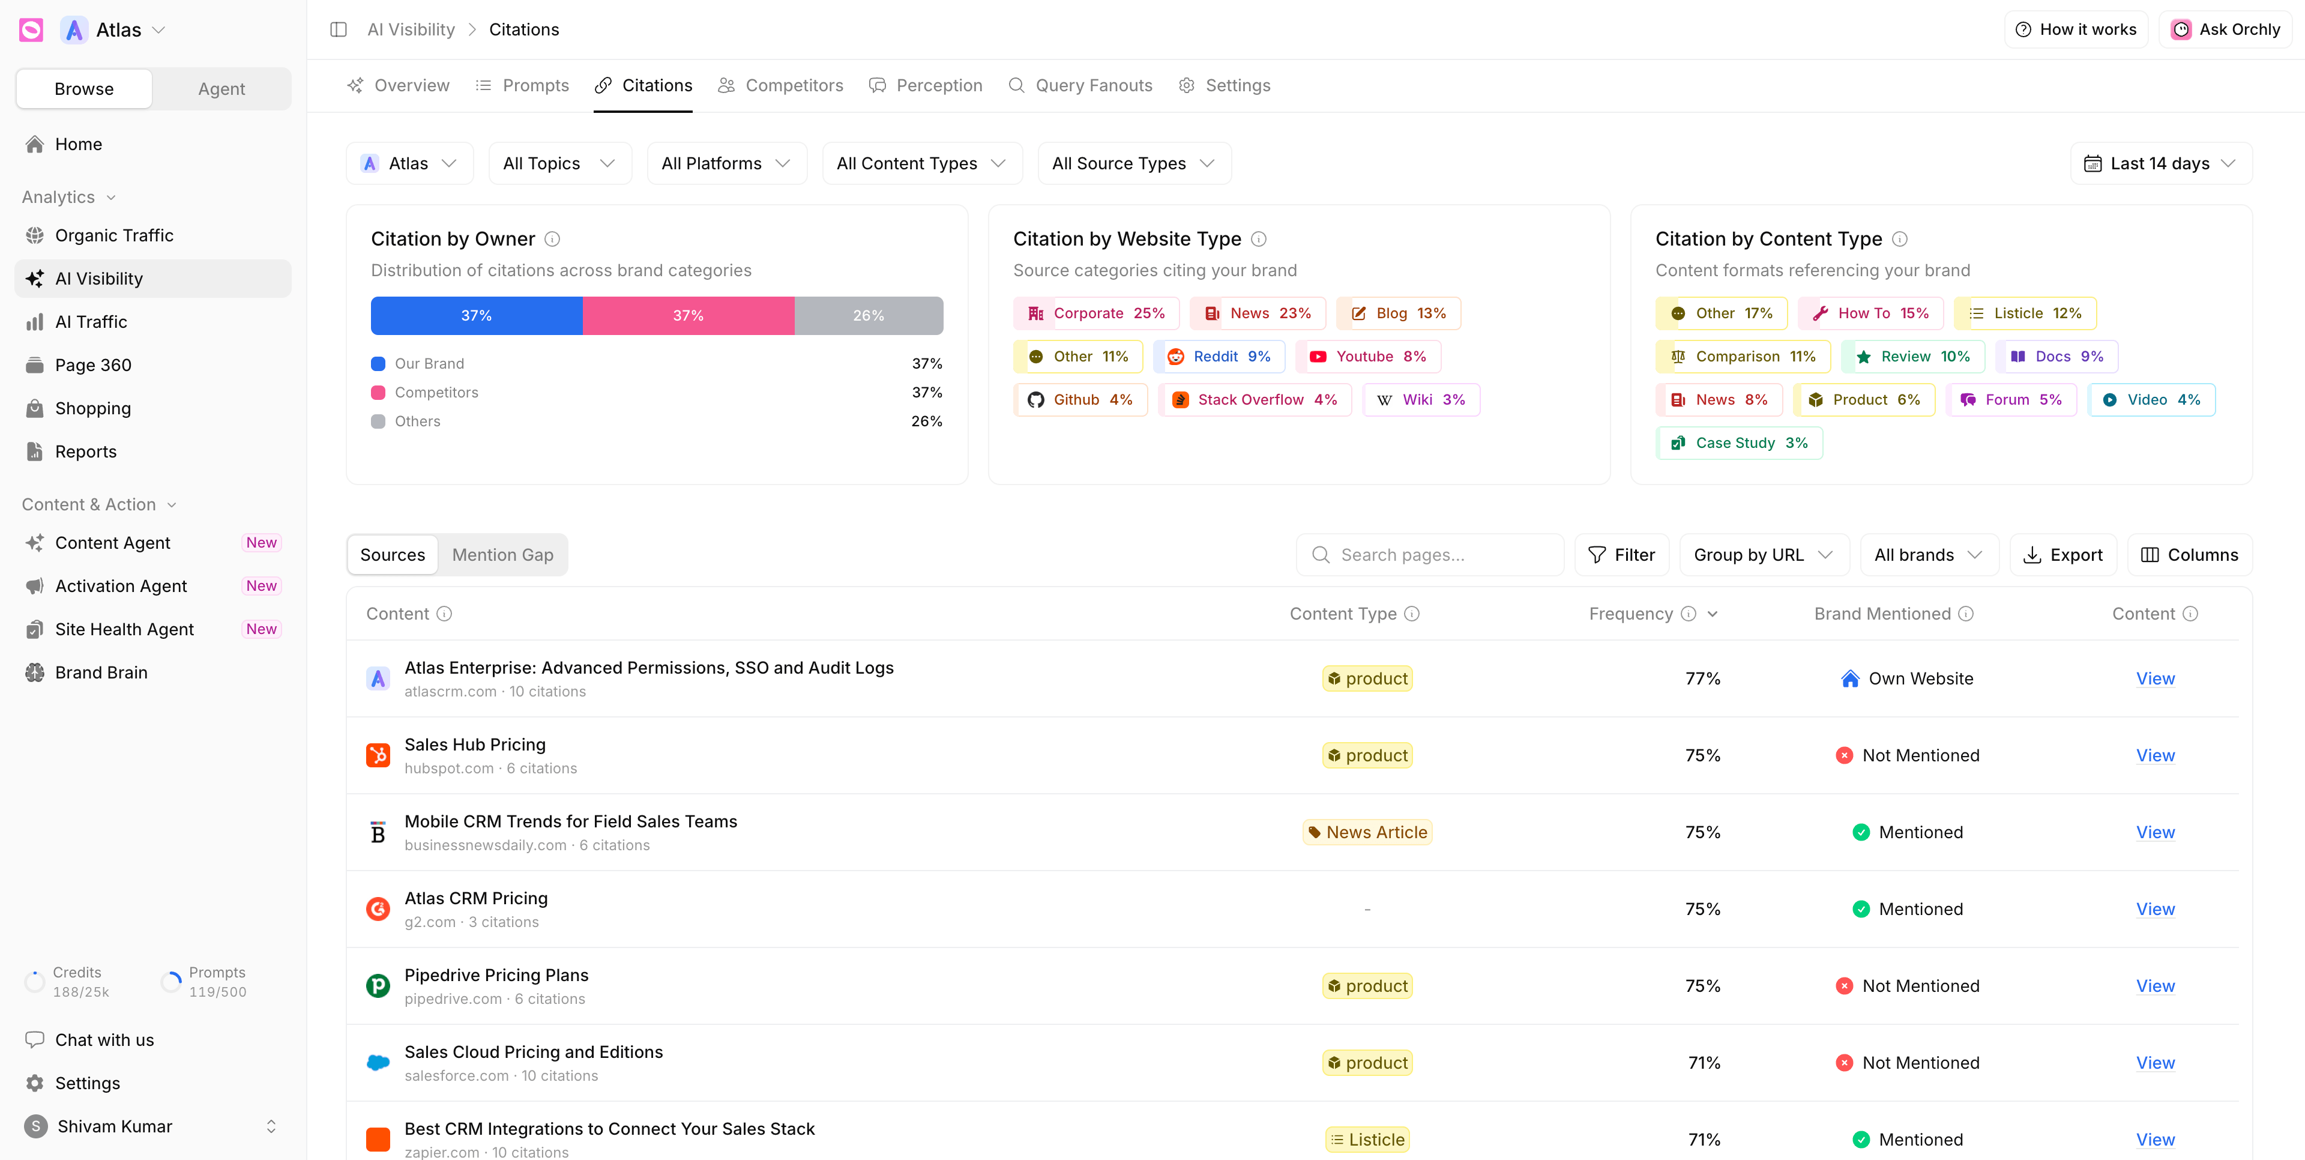The width and height of the screenshot is (2305, 1160).
Task: Expand All Content Types filter
Action: [921, 164]
